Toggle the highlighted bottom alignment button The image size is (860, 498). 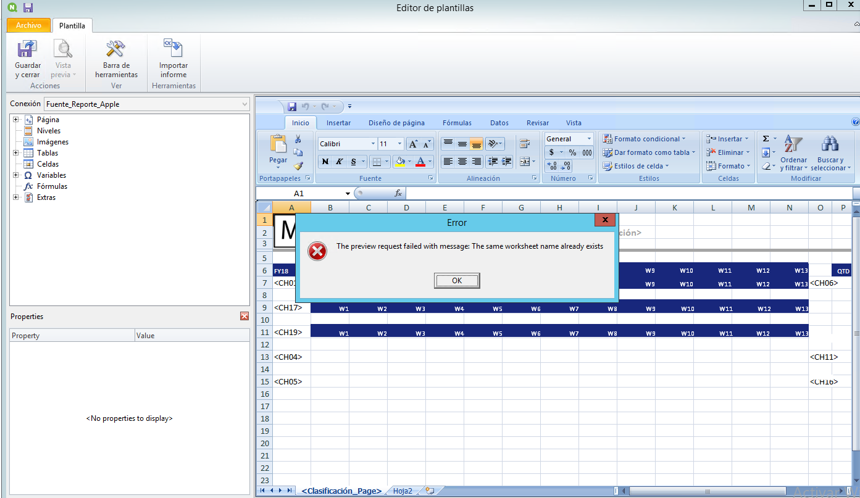[477, 144]
